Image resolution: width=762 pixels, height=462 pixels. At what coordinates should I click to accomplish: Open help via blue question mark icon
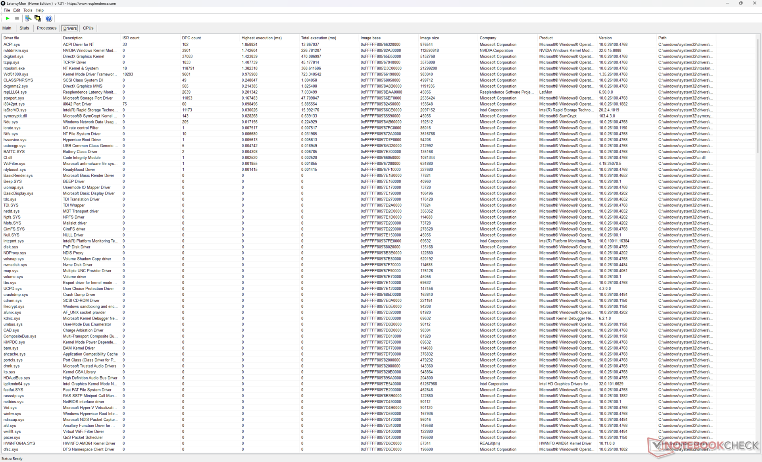49,19
